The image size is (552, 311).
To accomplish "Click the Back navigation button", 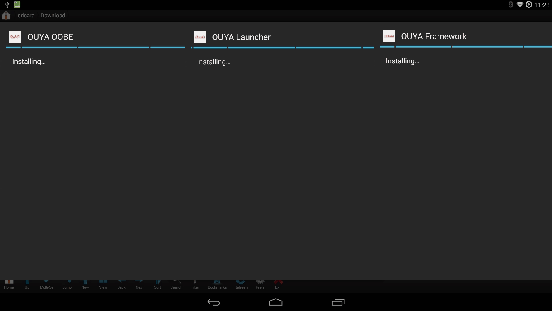I will click(x=214, y=302).
